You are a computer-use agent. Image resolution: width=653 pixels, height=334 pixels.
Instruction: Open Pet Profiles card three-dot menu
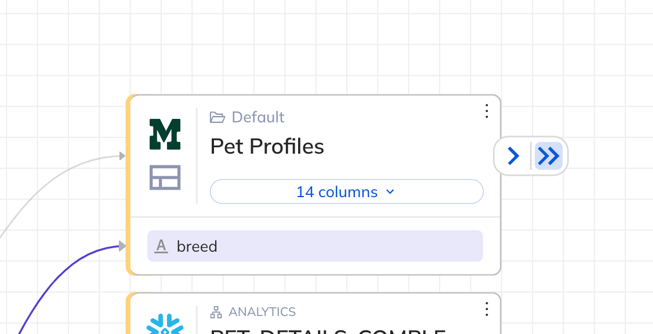click(x=487, y=111)
